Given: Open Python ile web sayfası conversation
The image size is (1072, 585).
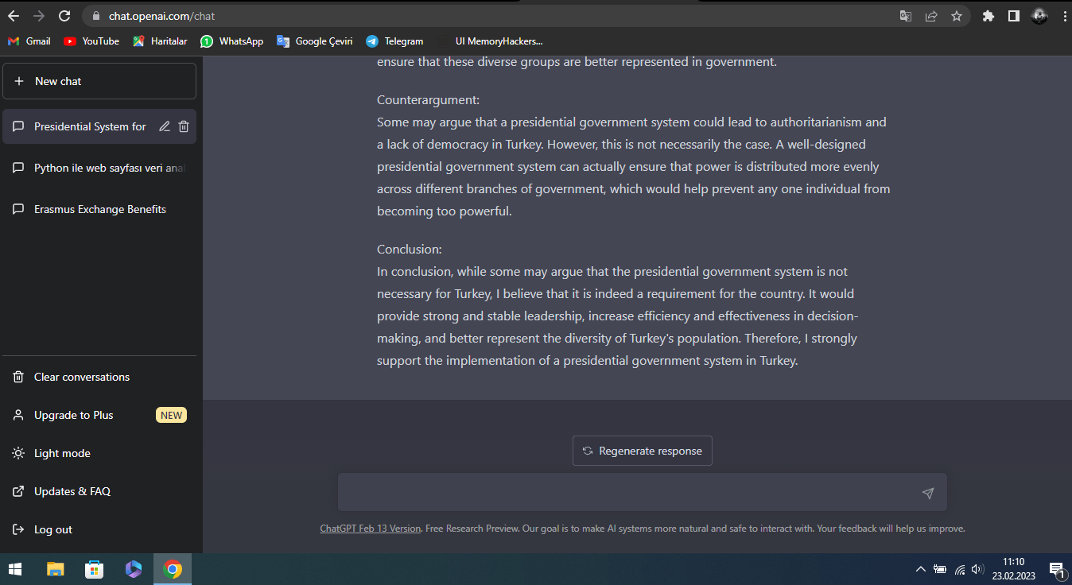Looking at the screenshot, I should (99, 168).
